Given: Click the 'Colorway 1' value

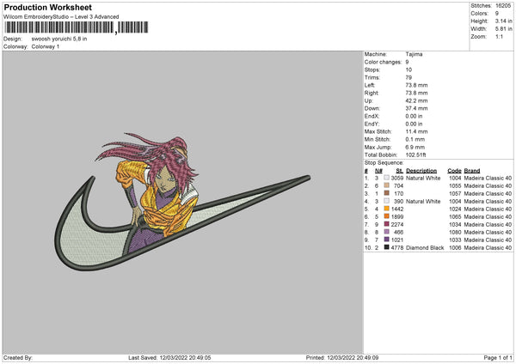Looking at the screenshot, I should 46,46.
